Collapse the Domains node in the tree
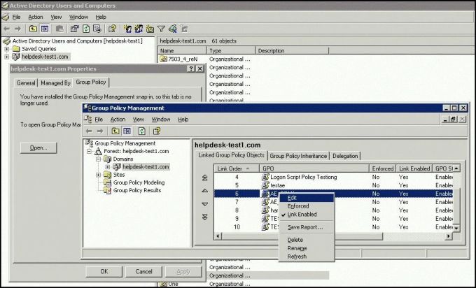This screenshot has width=476, height=288. coord(99,159)
